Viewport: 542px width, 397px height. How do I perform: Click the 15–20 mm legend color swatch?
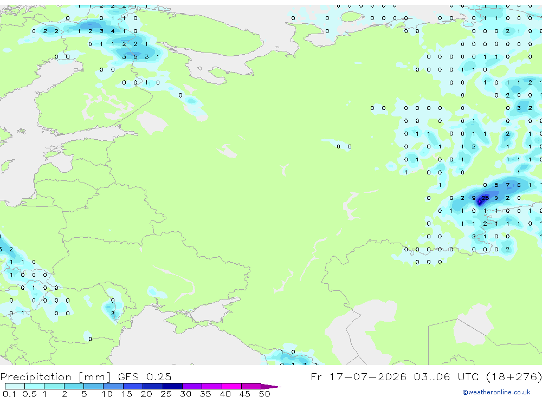(133, 386)
